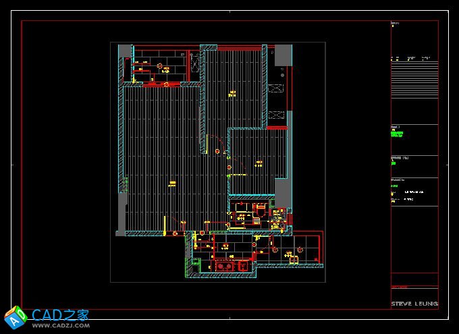
Task: Select the double-burner stove symbol at bottom kitchen
Action: 225,267
